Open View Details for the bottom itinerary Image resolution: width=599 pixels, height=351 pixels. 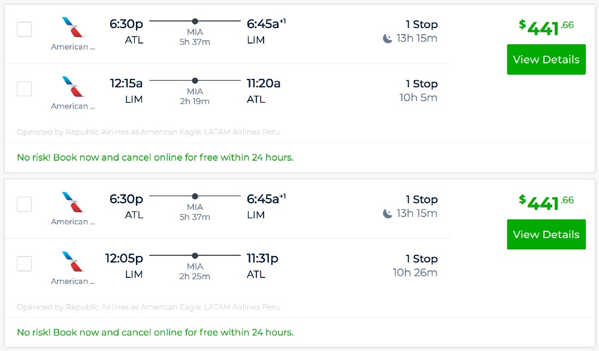tap(546, 234)
